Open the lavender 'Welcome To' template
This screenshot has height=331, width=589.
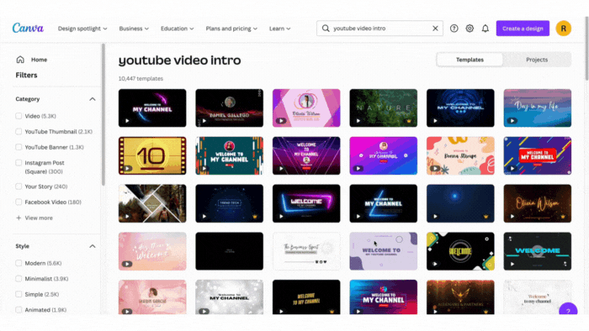tap(383, 251)
